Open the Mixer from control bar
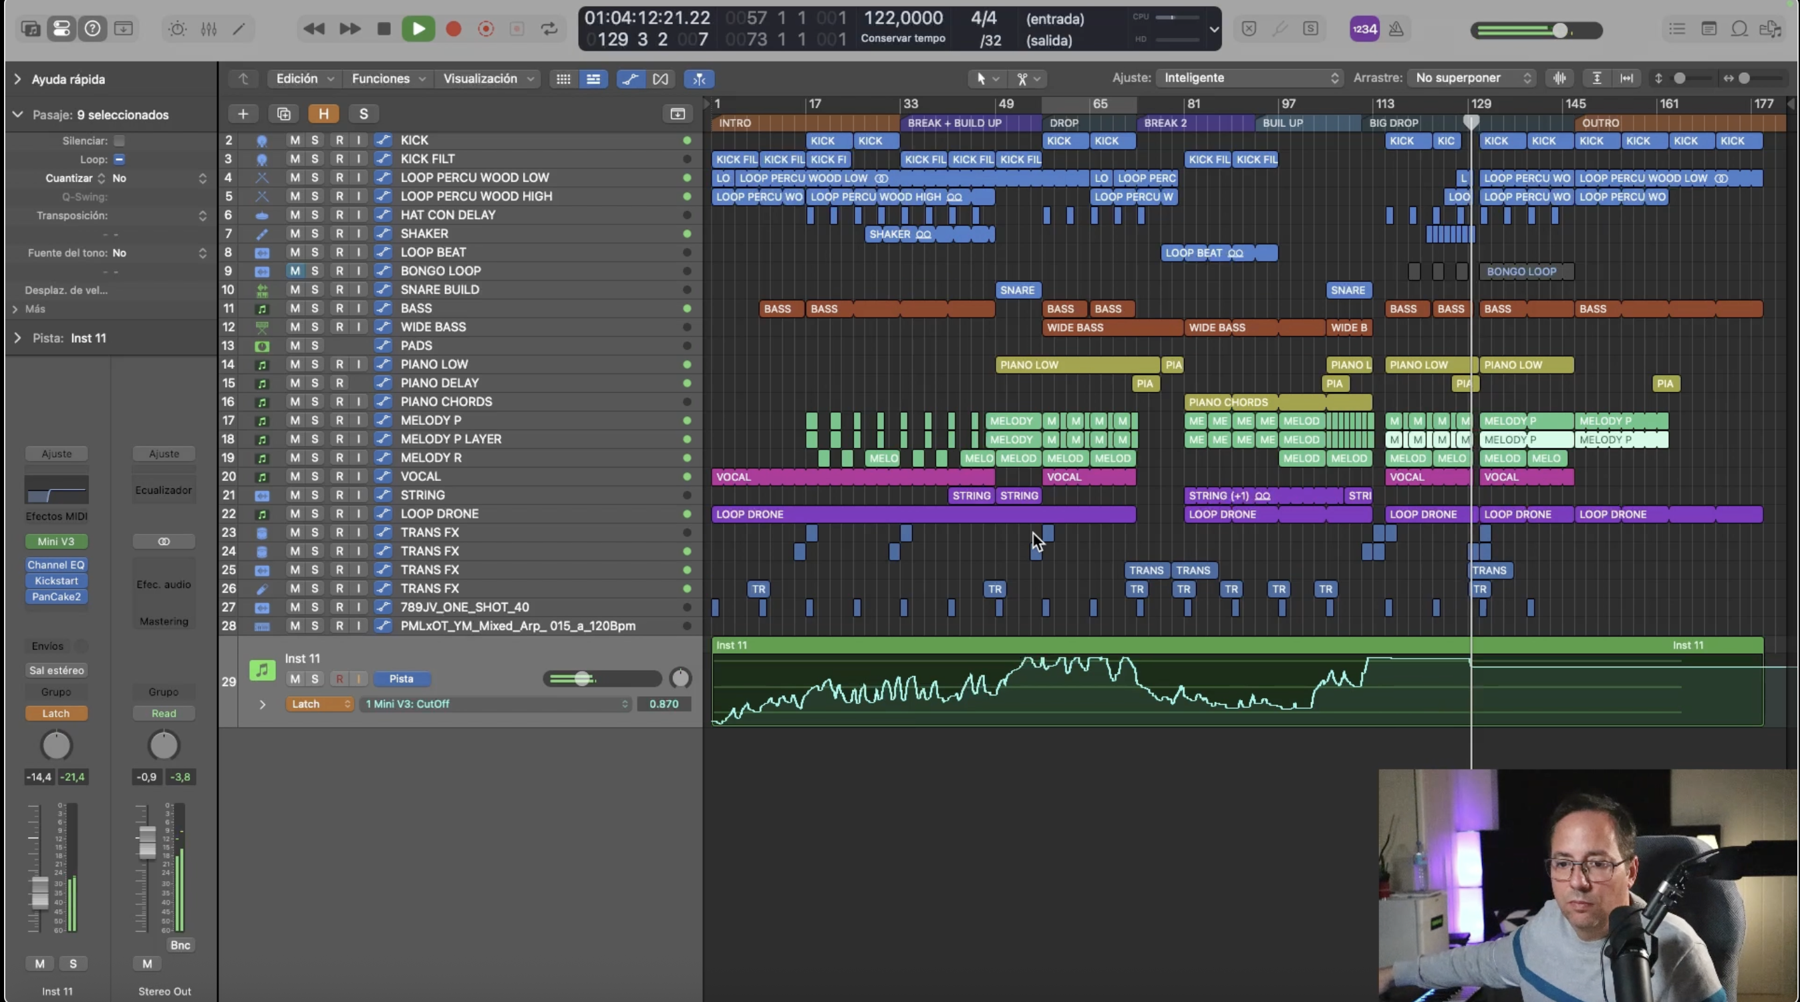This screenshot has width=1800, height=1002. coord(208,29)
